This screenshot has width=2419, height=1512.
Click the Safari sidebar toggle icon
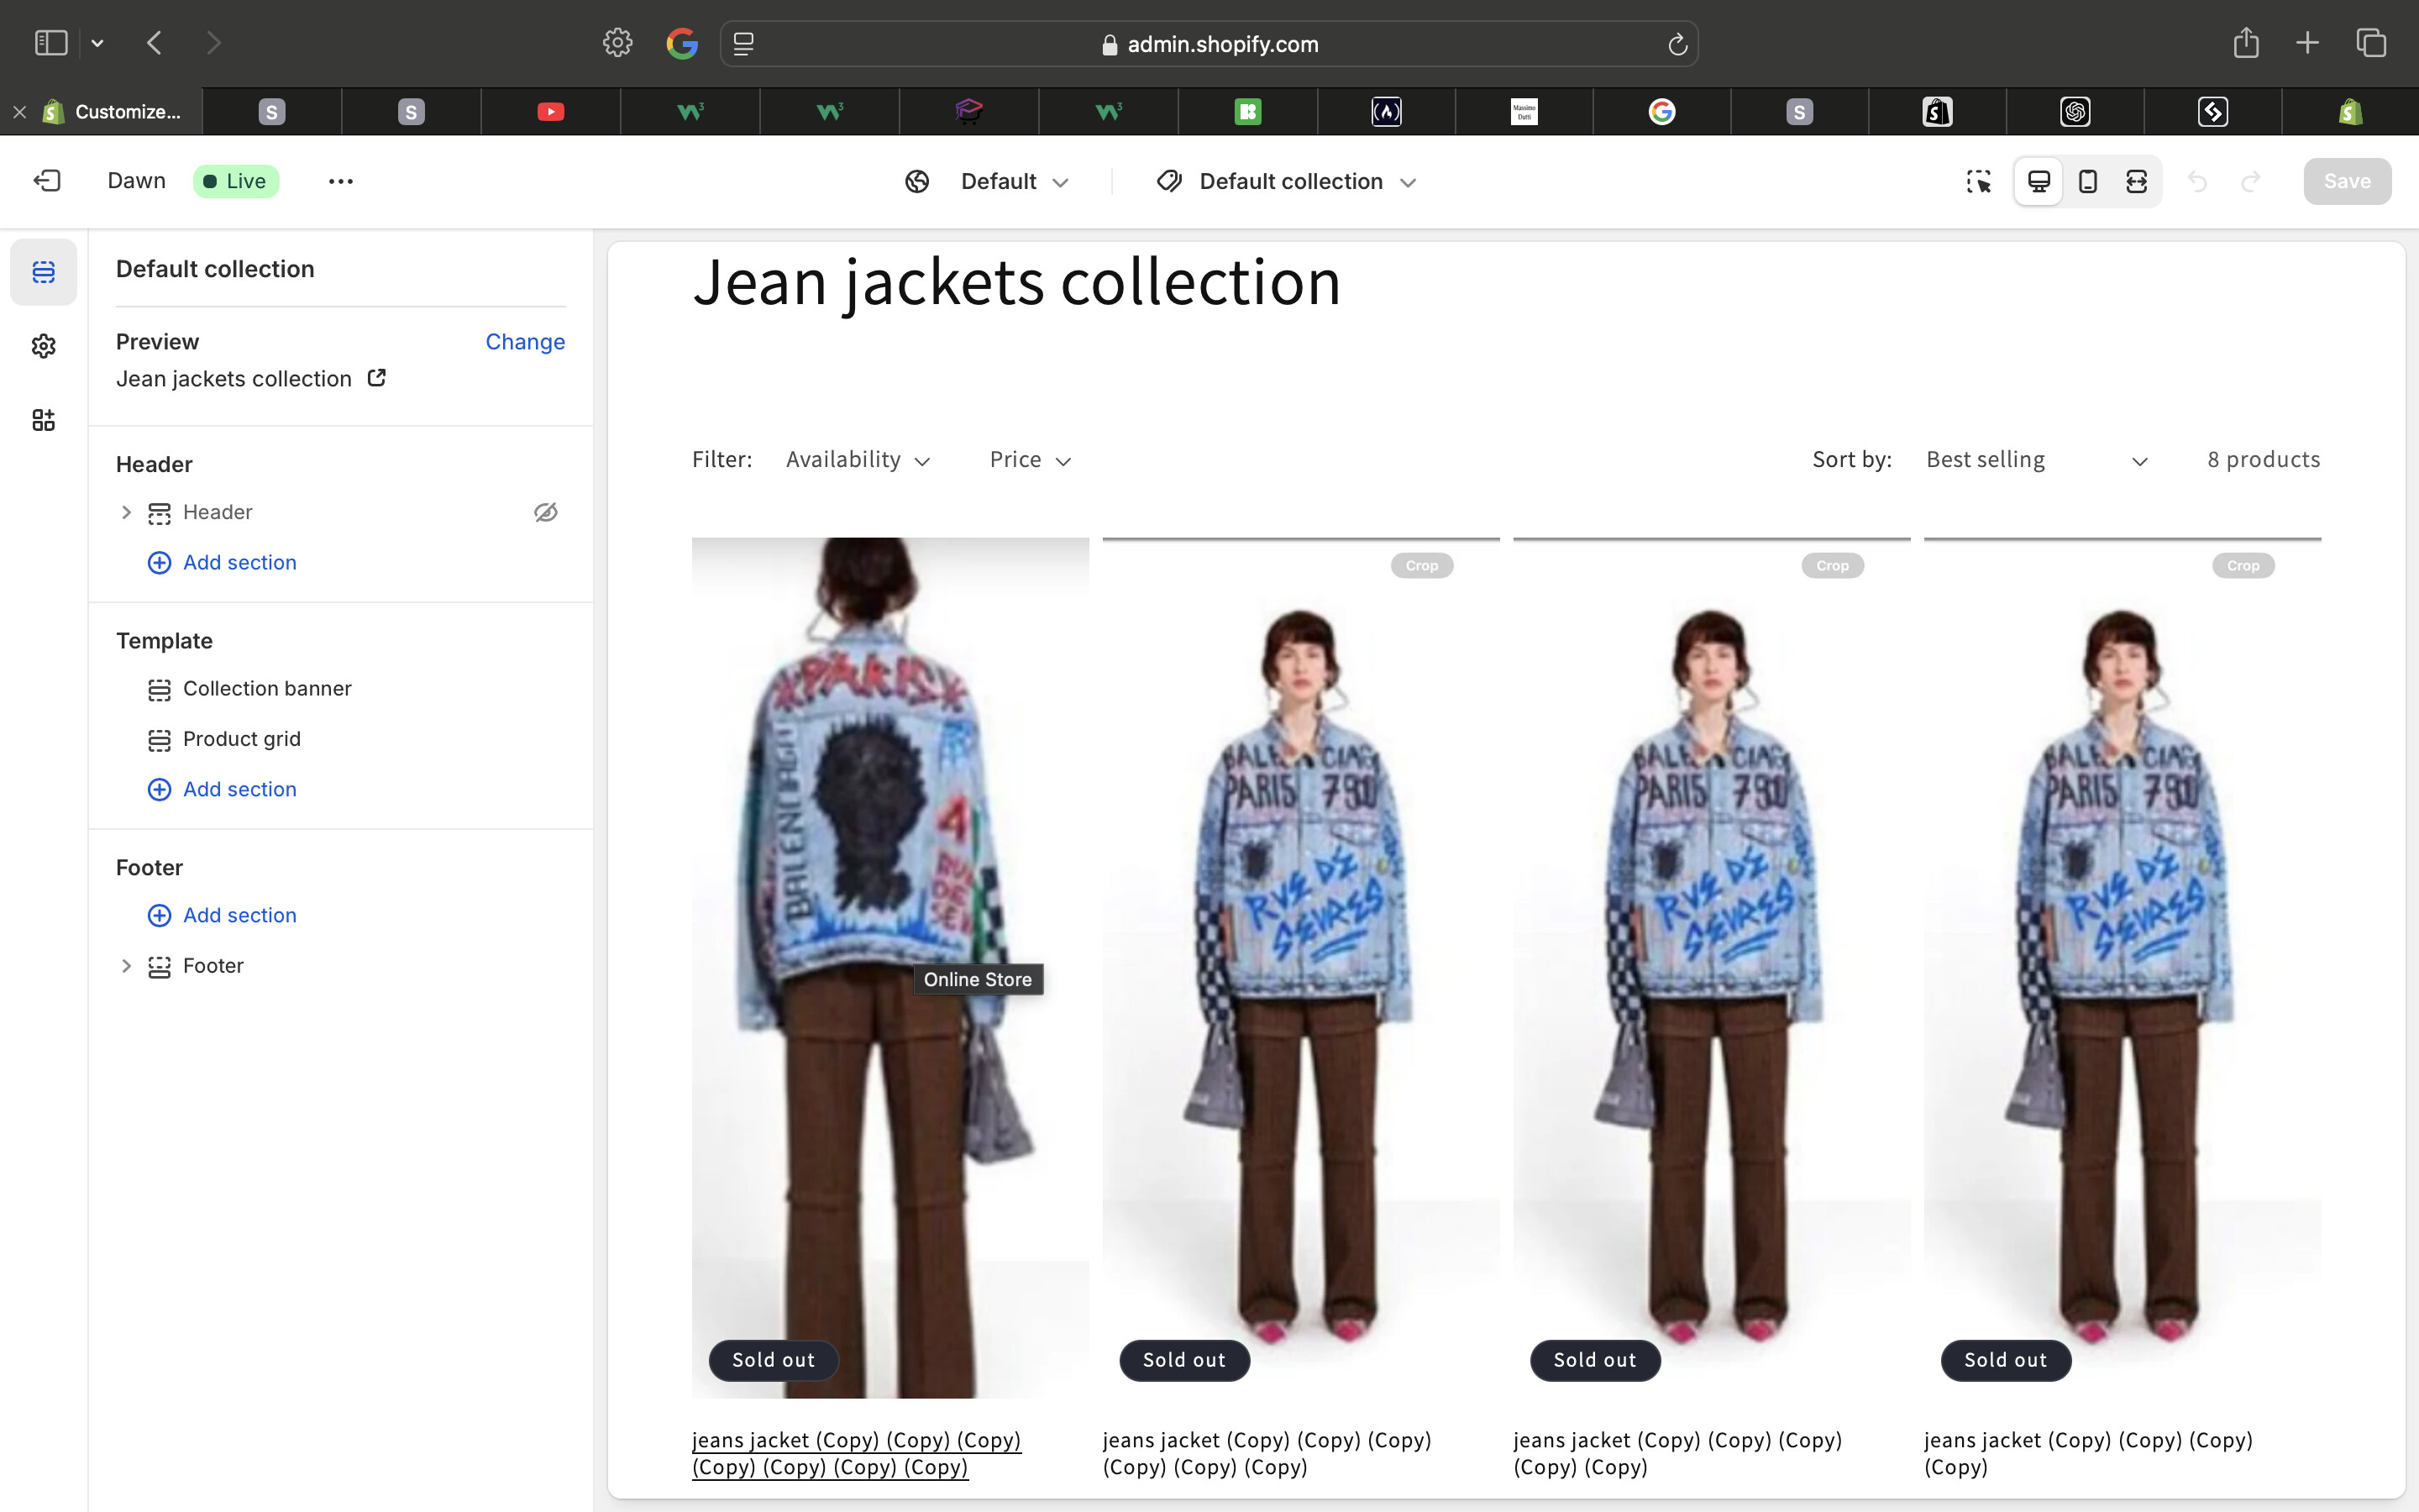pyautogui.click(x=51, y=43)
